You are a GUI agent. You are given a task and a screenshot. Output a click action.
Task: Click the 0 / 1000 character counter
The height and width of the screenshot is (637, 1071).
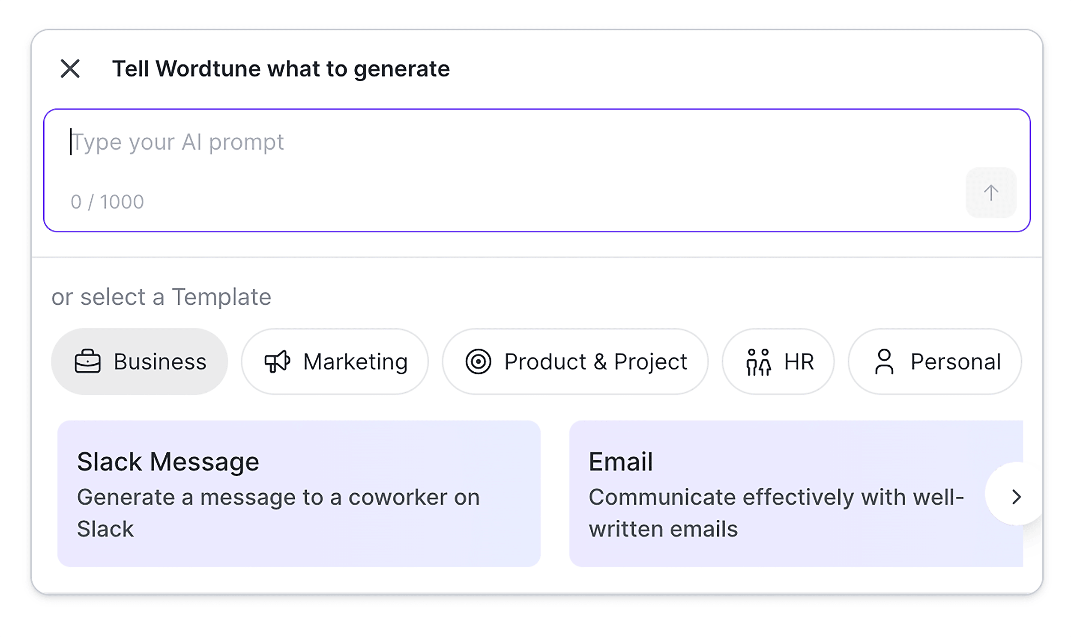[107, 201]
